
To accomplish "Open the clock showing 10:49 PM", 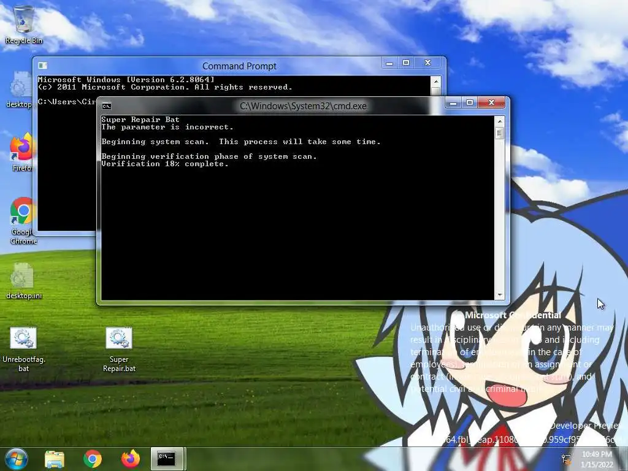I will pos(597,459).
